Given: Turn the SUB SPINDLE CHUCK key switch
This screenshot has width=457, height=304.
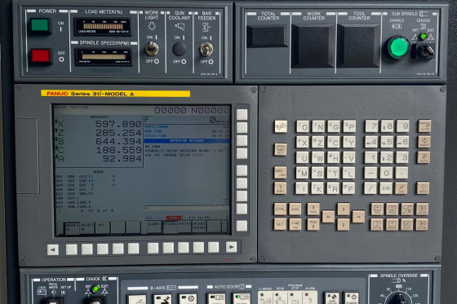Looking at the screenshot, I should coord(425,51).
